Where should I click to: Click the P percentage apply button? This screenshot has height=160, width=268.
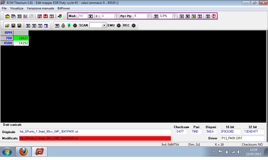pyautogui.click(x=156, y=16)
